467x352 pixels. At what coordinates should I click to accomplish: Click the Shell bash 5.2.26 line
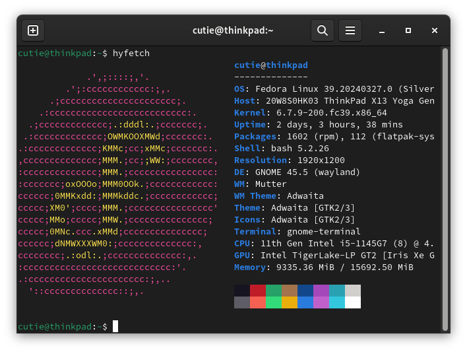[x=282, y=148]
